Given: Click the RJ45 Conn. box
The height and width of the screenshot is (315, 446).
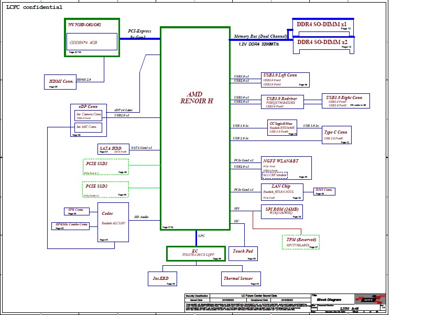Looking at the screenshot, I should click(324, 191).
